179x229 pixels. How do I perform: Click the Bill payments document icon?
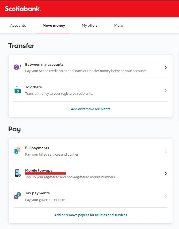pyautogui.click(x=17, y=151)
